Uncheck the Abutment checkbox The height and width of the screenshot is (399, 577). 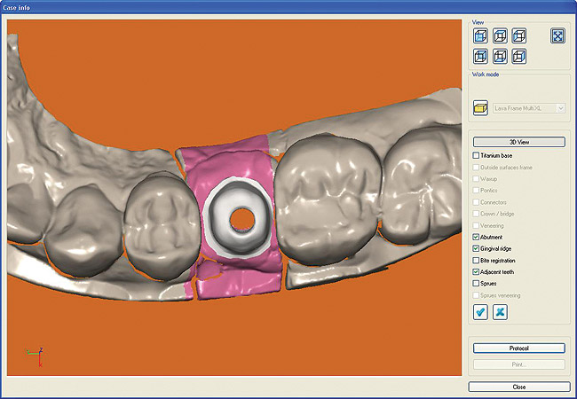(477, 238)
